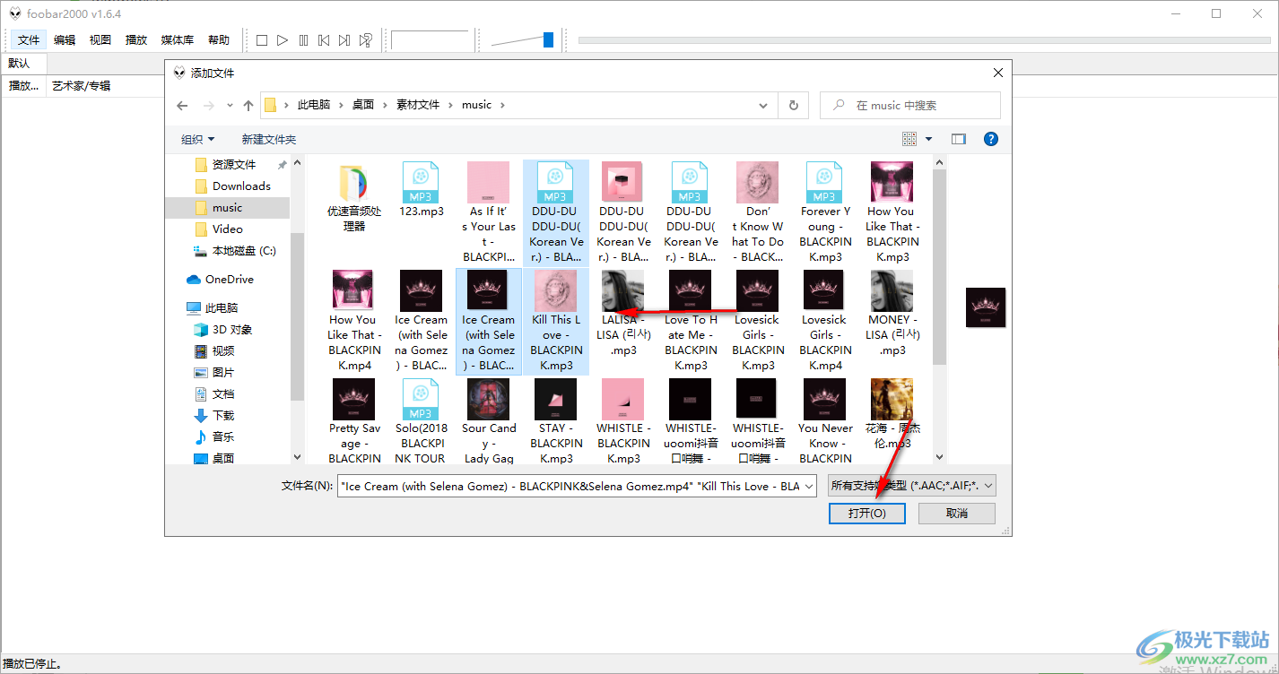This screenshot has width=1279, height=674.
Task: Open the 所有支持的类型 file type dropdown
Action: 912,486
